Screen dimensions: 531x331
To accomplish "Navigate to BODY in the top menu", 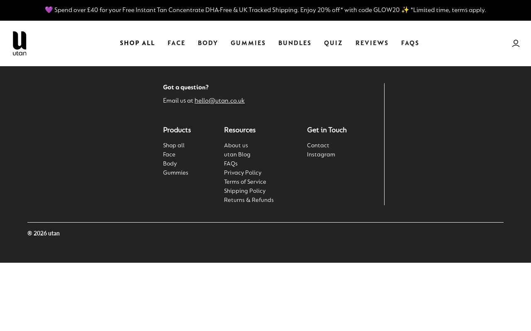I will tap(208, 43).
